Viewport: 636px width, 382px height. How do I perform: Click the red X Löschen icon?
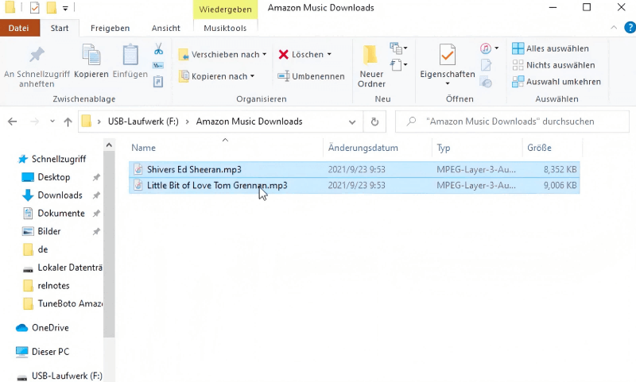[x=284, y=54]
